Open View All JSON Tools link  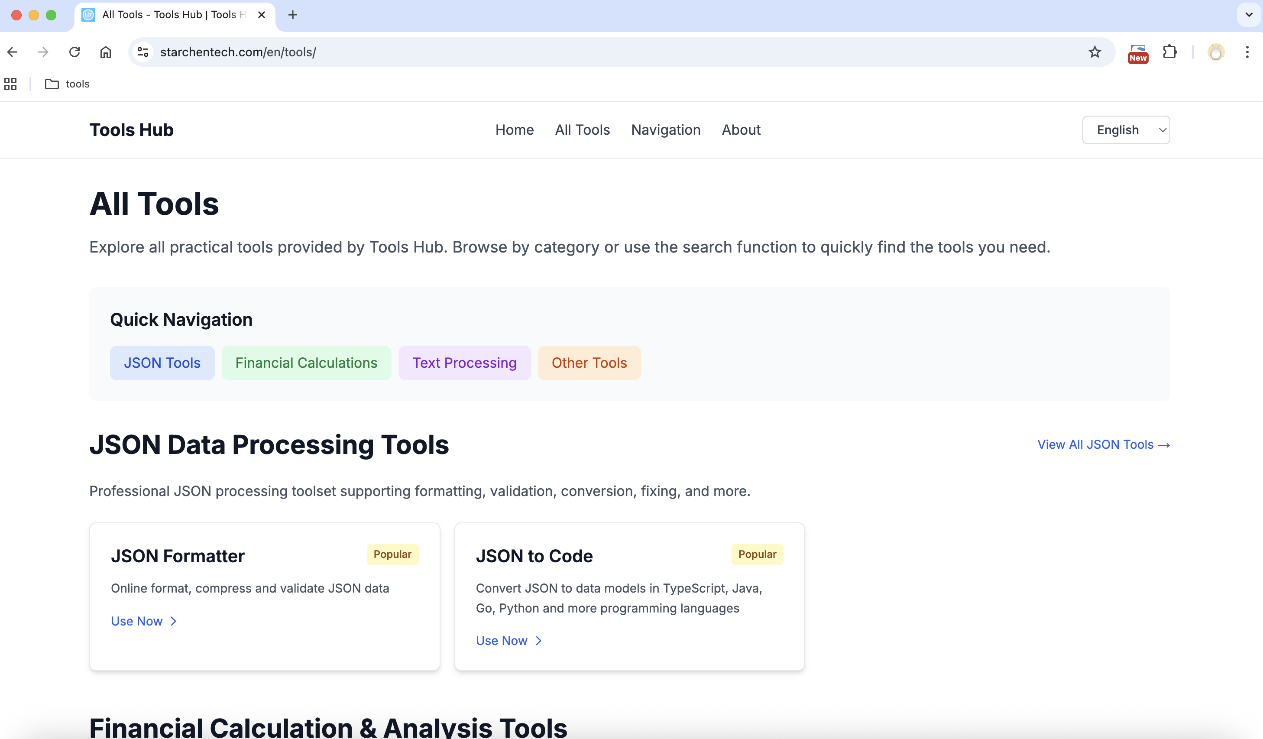click(x=1103, y=444)
